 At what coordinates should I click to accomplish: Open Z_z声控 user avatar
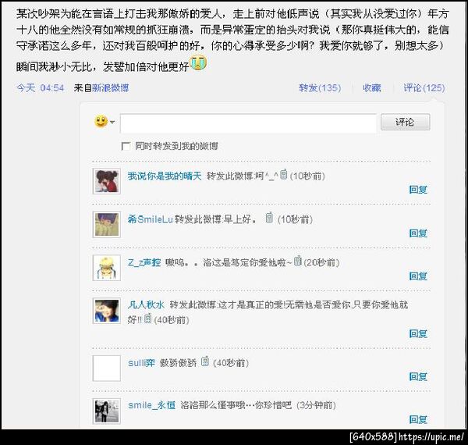tap(107, 268)
